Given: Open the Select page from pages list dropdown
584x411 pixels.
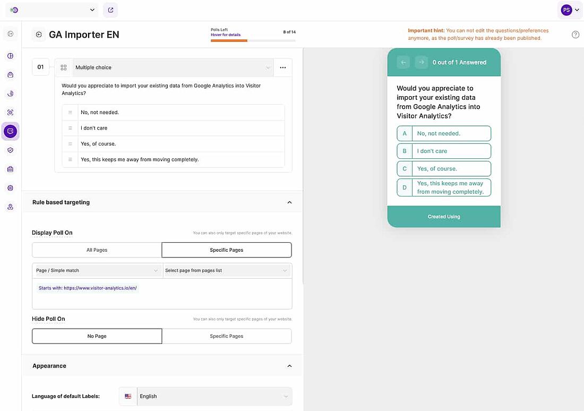Looking at the screenshot, I should (x=227, y=270).
